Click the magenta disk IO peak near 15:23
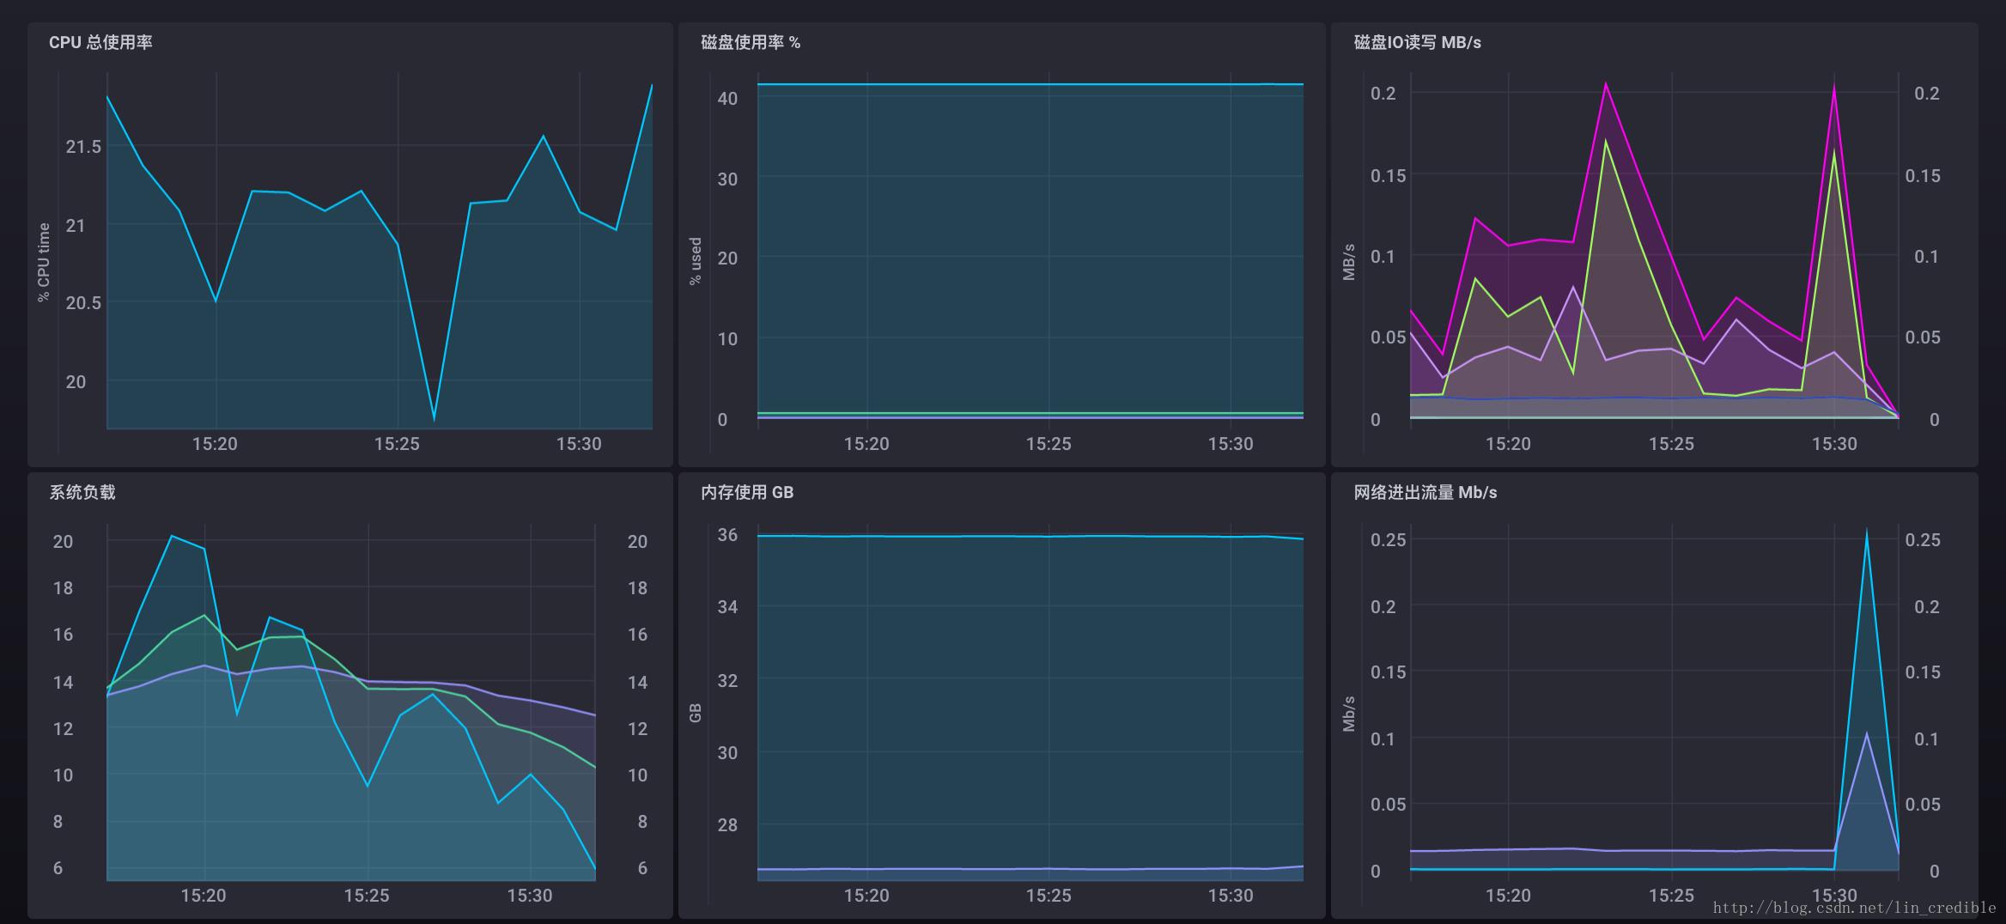The height and width of the screenshot is (924, 2006). (1606, 84)
